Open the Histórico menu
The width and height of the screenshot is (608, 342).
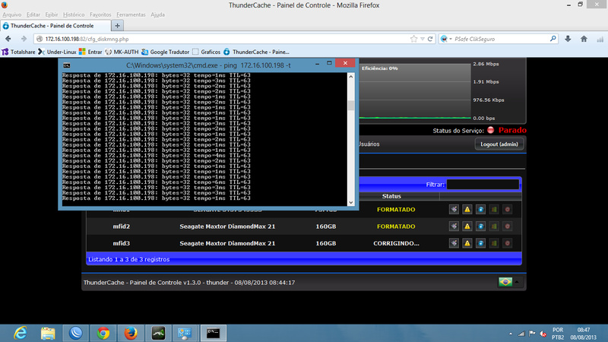pyautogui.click(x=74, y=14)
